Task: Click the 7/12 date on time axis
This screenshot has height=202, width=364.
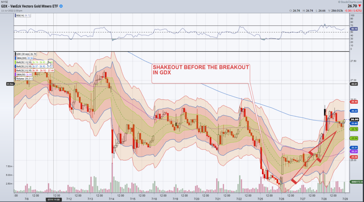Action: (x=69, y=199)
